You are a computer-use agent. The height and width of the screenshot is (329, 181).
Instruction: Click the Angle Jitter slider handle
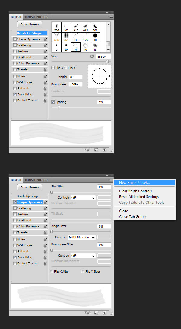[x=52, y=232]
